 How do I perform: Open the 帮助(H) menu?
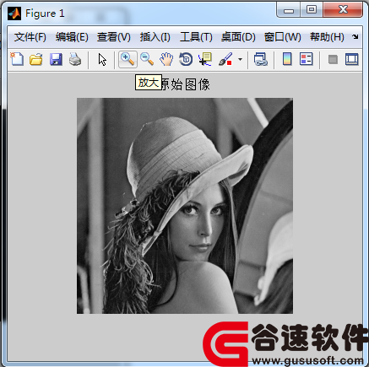[327, 37]
